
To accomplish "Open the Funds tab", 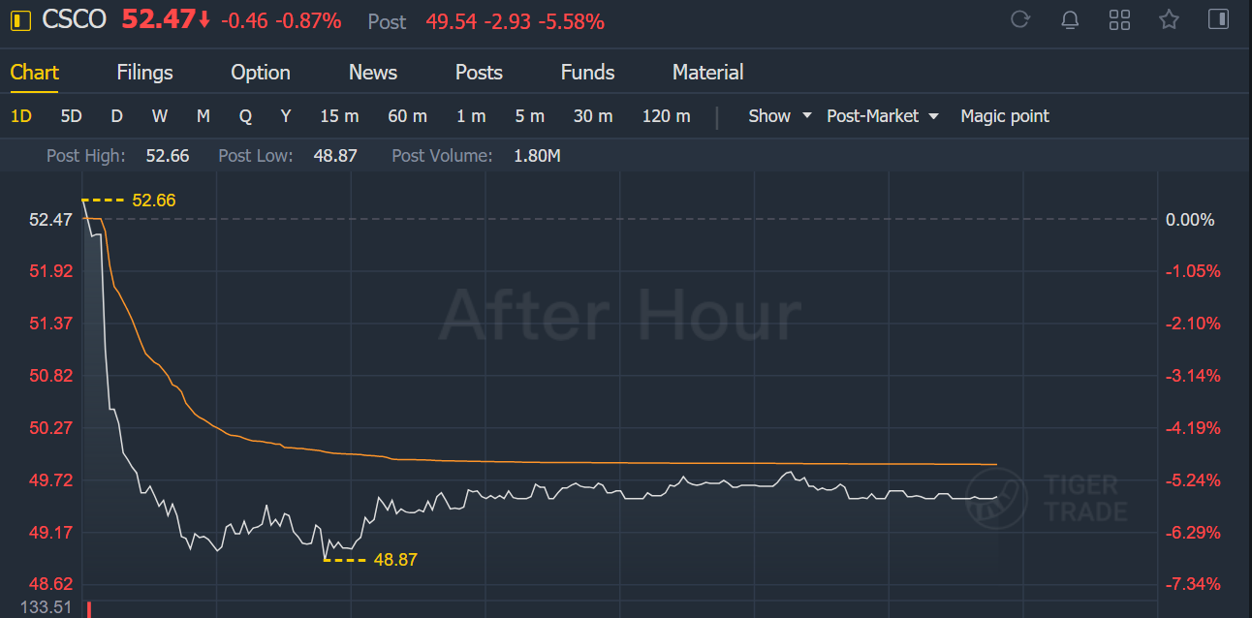I will pos(587,73).
